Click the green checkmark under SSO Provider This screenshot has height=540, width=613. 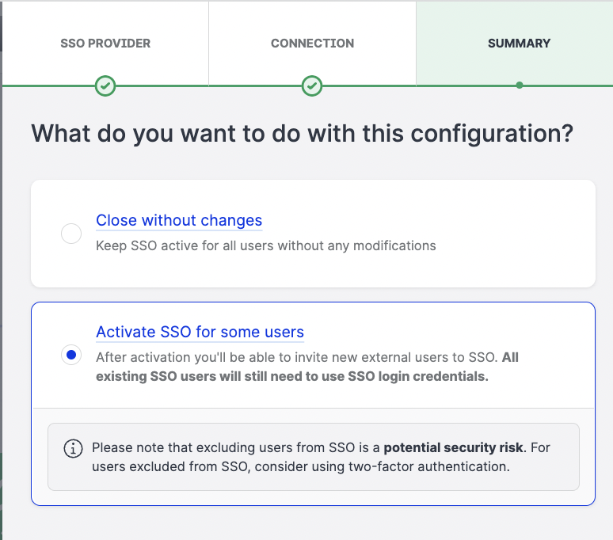point(105,86)
